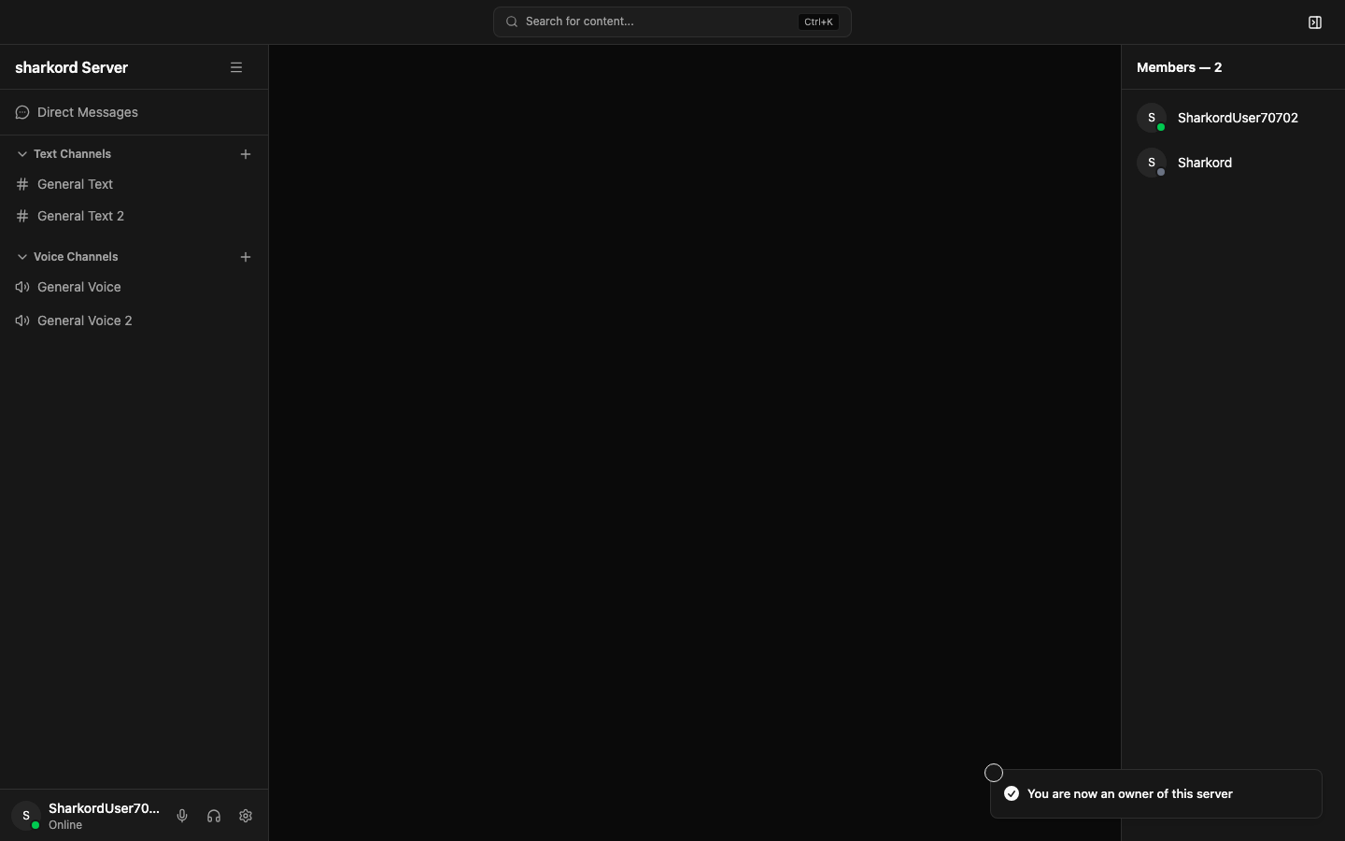Click the 'You are now an owner' notification text
The height and width of the screenshot is (841, 1345).
1130,793
